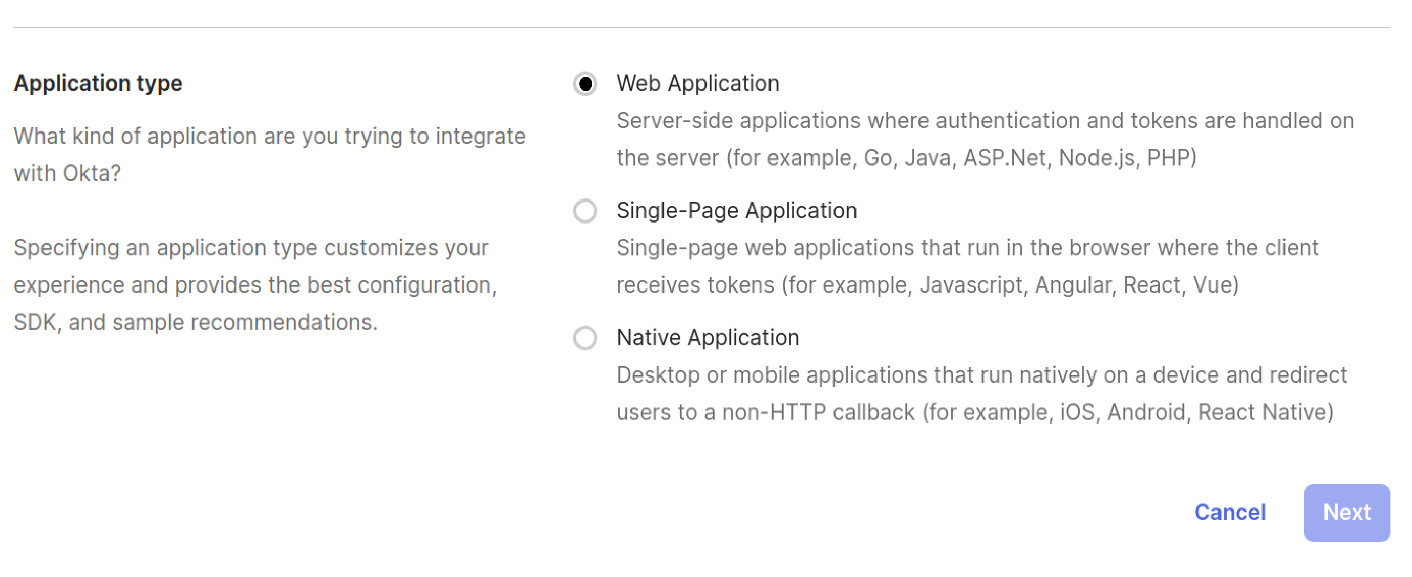This screenshot has height=577, width=1412.
Task: Click 'ASP.Net' in Web Application description
Action: click(1004, 158)
